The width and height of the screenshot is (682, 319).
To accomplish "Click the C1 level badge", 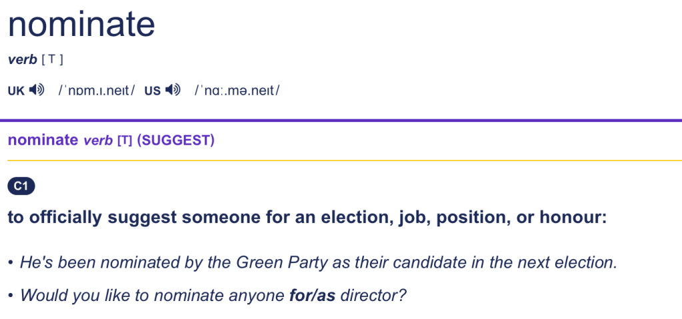I will pos(21,186).
